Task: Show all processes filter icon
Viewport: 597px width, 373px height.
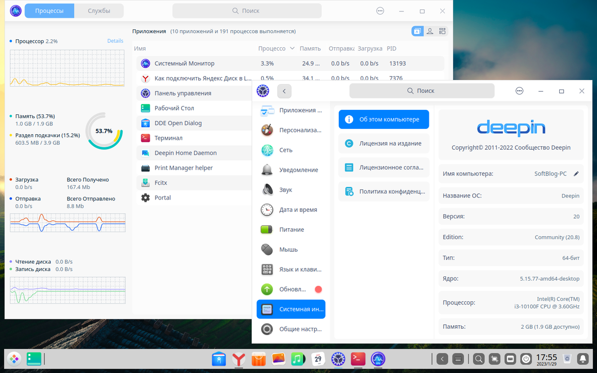Action: (x=442, y=31)
